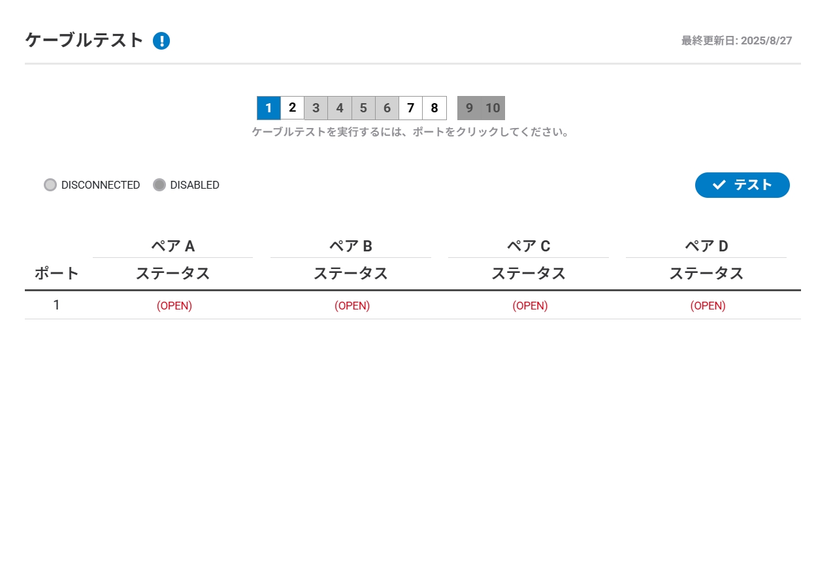
Task: Click the ポート column header
Action: [x=57, y=274]
